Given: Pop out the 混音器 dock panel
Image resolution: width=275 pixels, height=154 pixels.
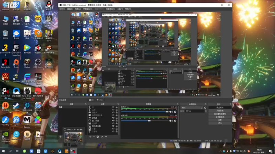Looking at the screenshot, I should point(178,104).
